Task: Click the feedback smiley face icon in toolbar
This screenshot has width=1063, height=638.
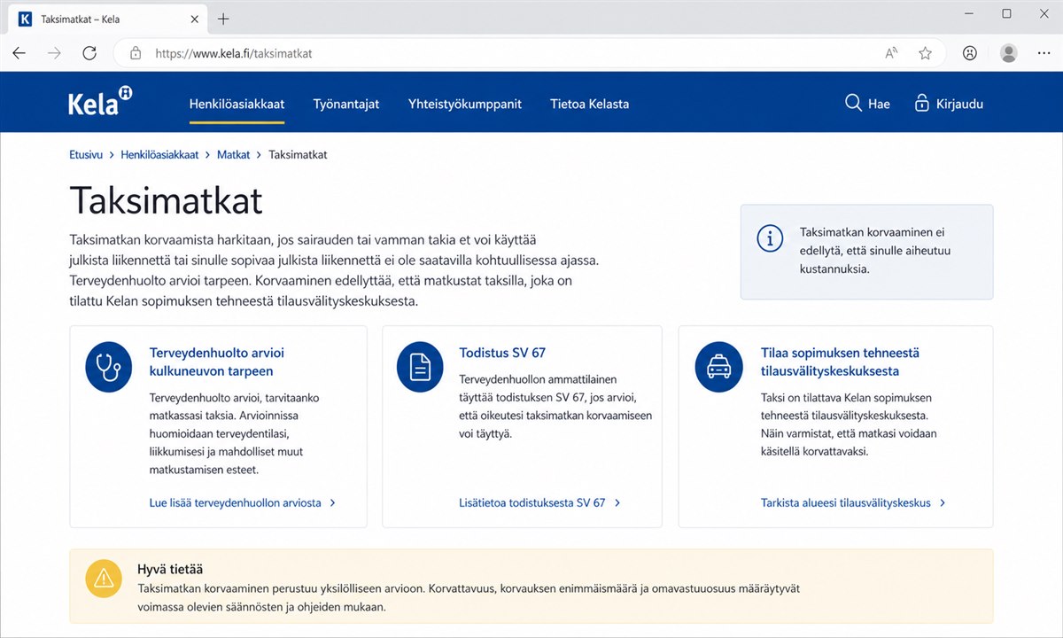Action: pyautogui.click(x=970, y=53)
